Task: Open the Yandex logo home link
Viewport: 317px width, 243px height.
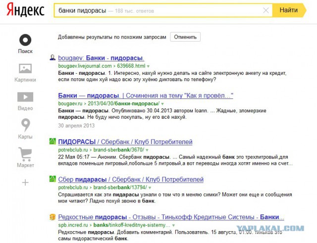Action: pos(25,10)
